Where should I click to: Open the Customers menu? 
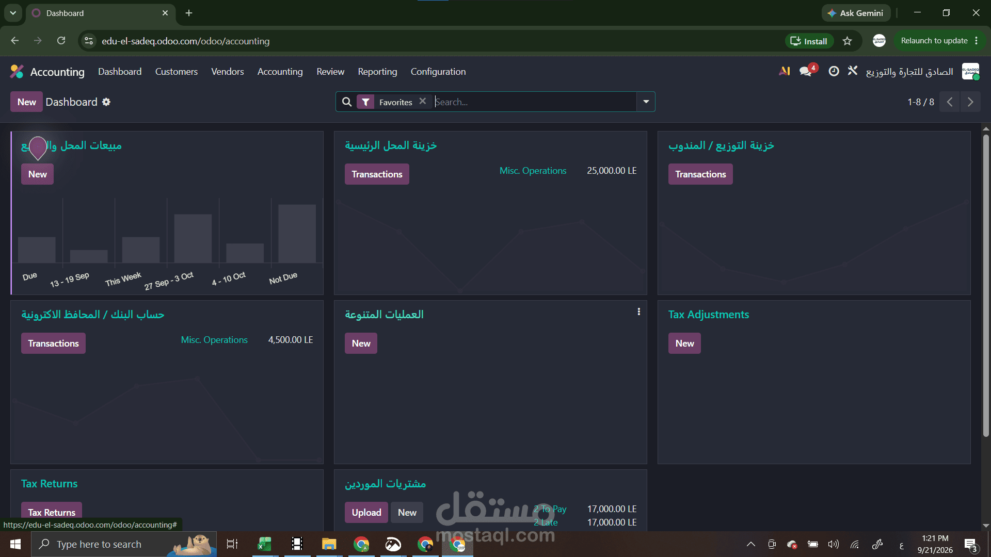click(176, 72)
